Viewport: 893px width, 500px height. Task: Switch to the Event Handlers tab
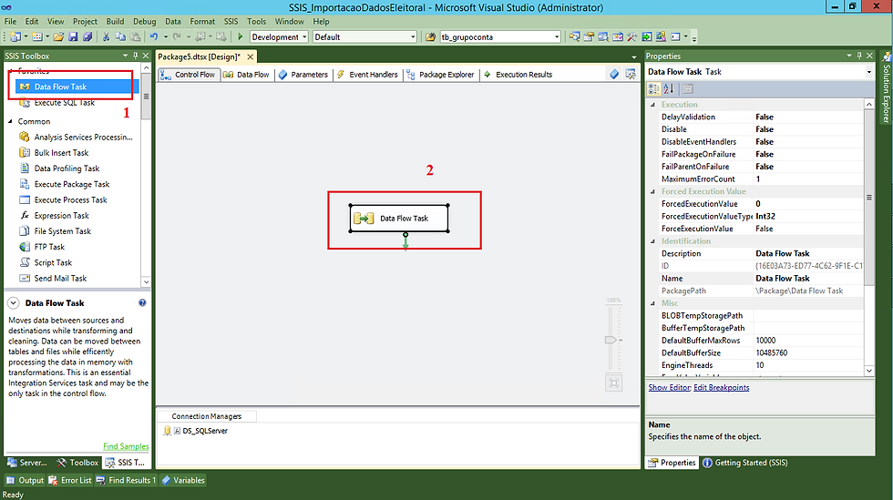[367, 75]
